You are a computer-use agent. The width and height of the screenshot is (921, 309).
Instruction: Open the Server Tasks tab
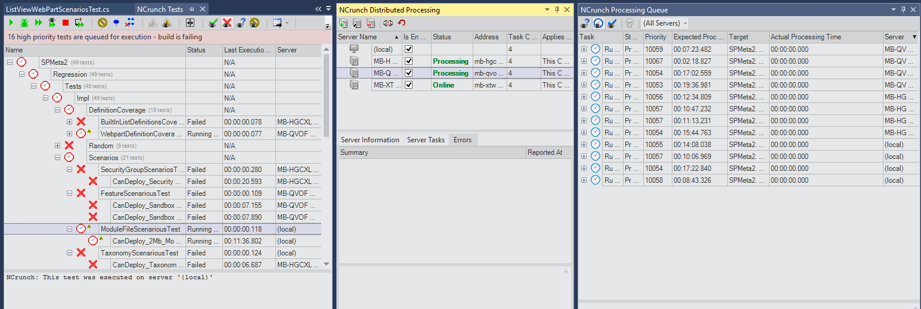(426, 140)
